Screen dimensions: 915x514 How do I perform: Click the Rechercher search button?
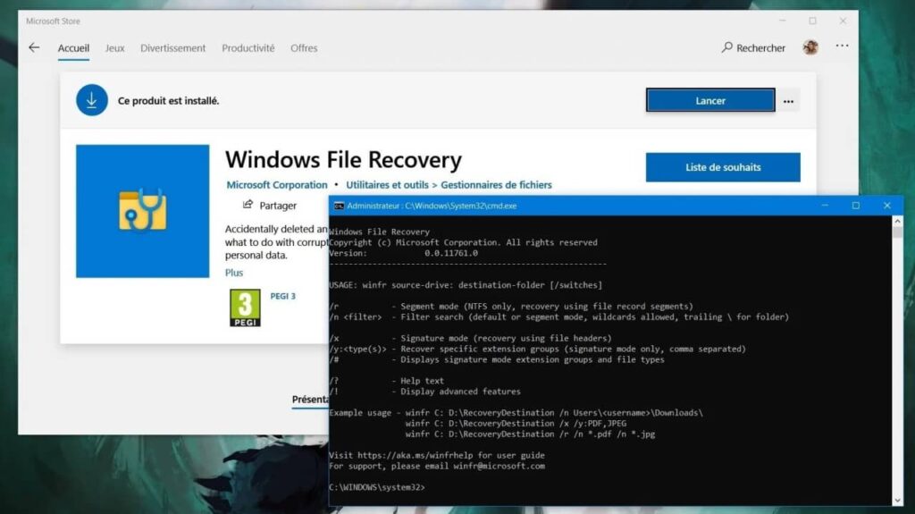point(753,48)
